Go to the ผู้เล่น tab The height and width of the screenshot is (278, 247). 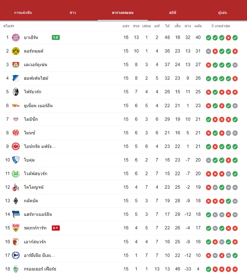(x=222, y=13)
